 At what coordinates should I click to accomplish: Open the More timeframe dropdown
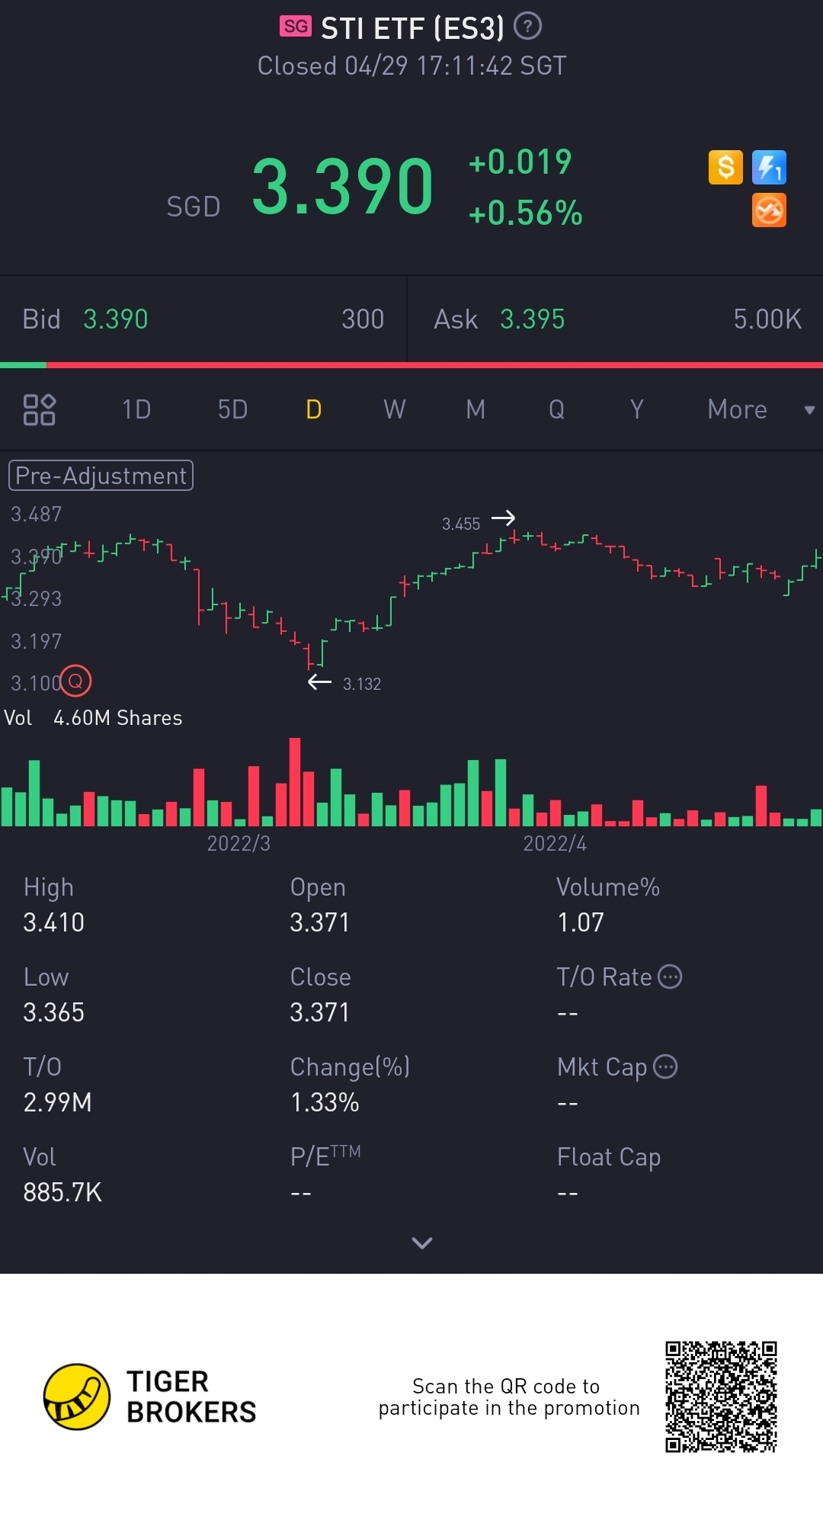point(761,409)
